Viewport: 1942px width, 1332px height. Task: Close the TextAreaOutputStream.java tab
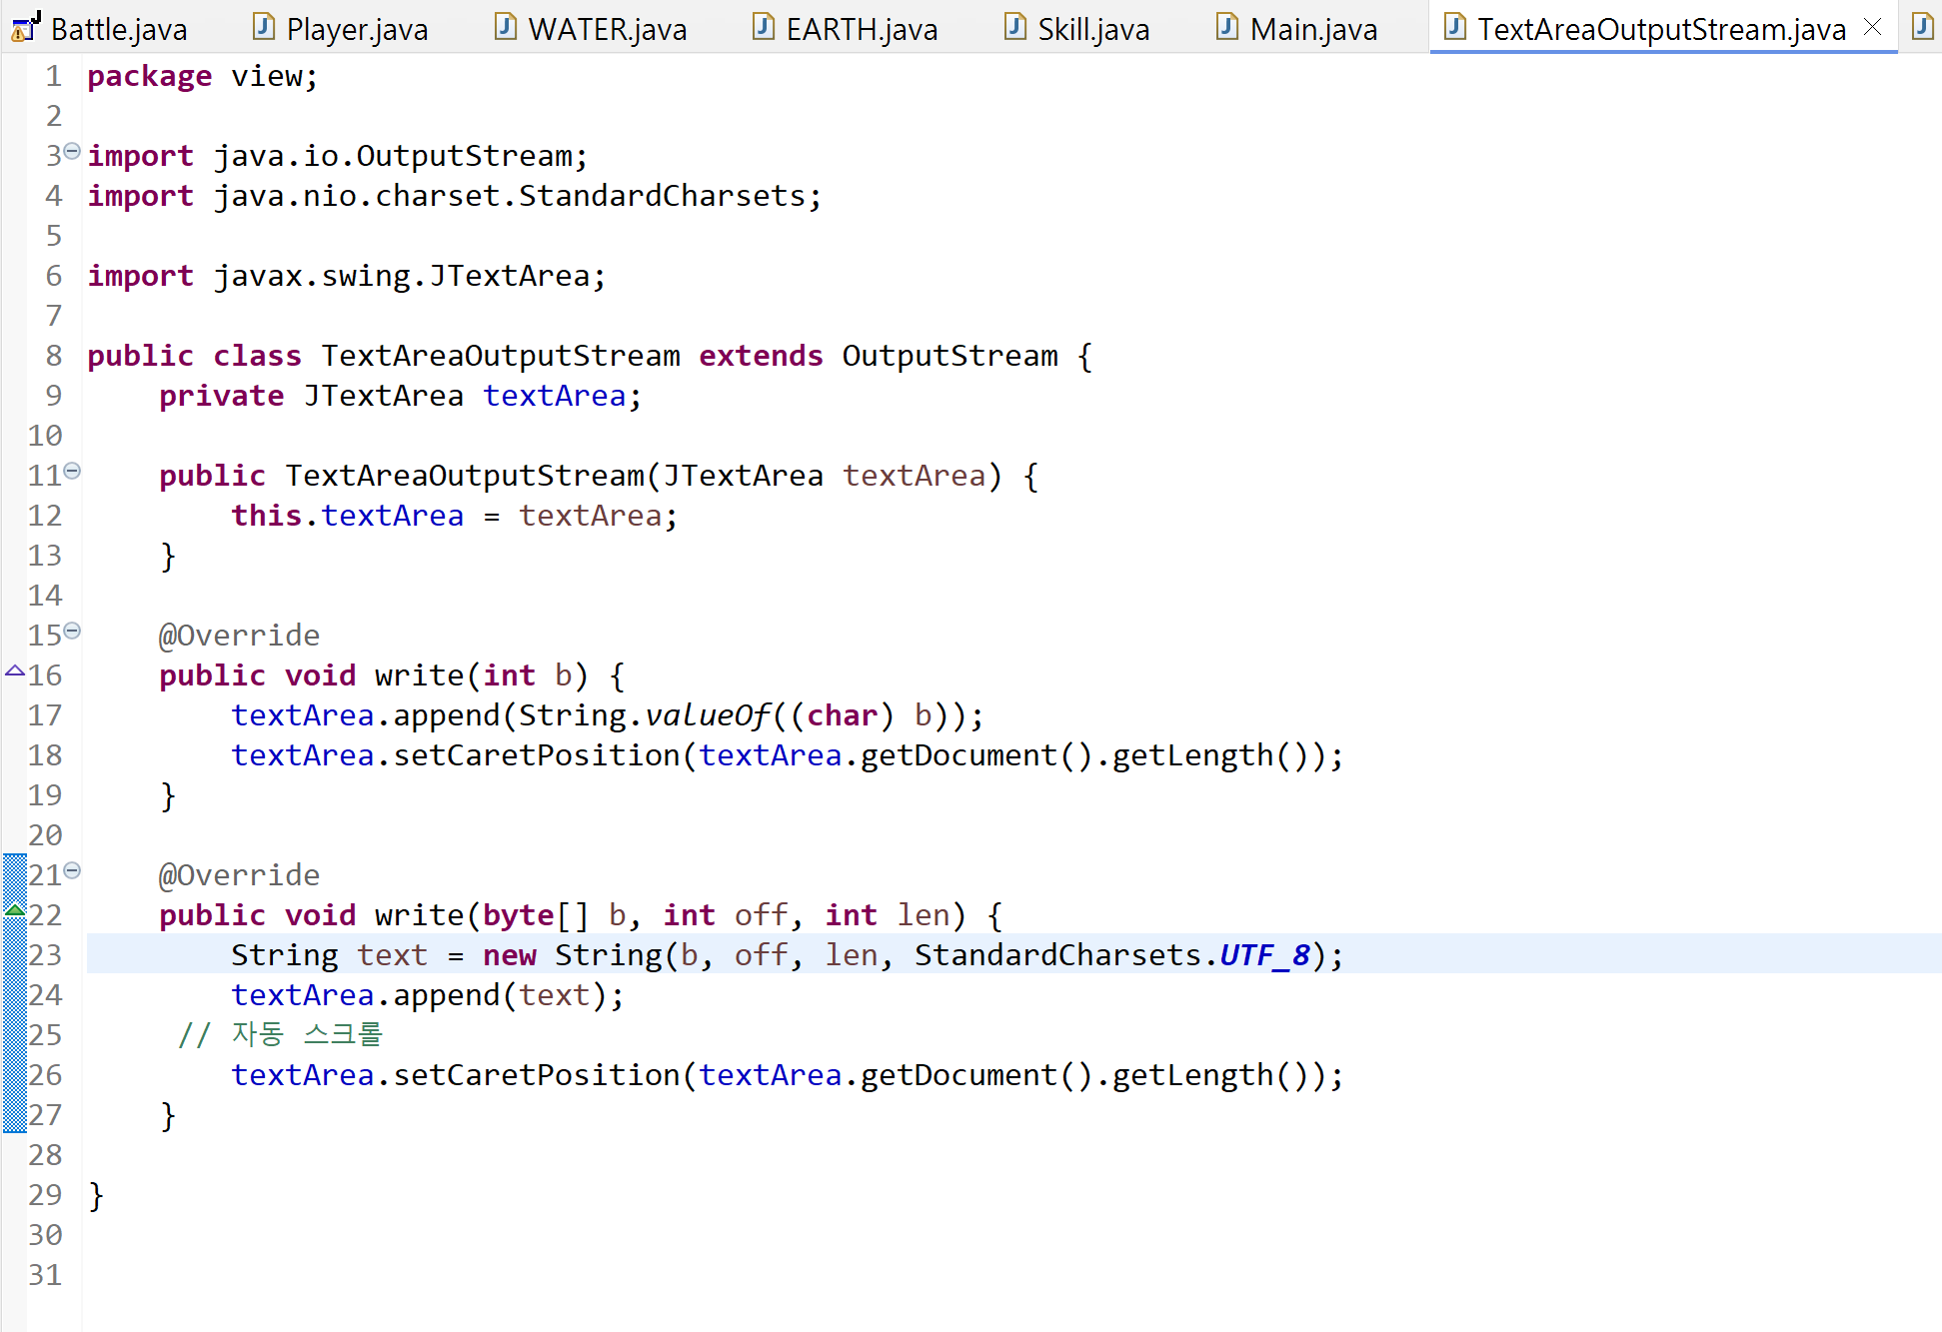pyautogui.click(x=1873, y=27)
